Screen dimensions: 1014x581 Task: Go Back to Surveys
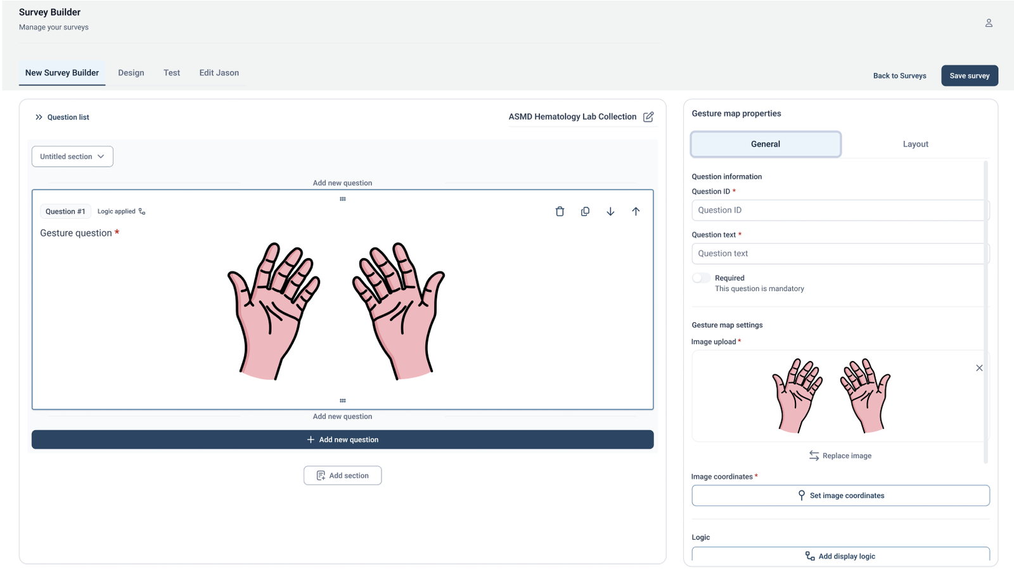tap(899, 75)
